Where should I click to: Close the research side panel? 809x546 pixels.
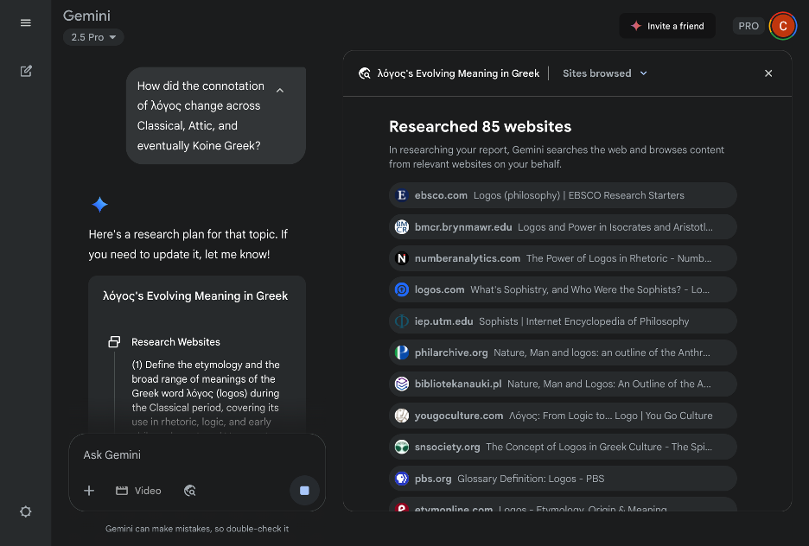coord(768,73)
